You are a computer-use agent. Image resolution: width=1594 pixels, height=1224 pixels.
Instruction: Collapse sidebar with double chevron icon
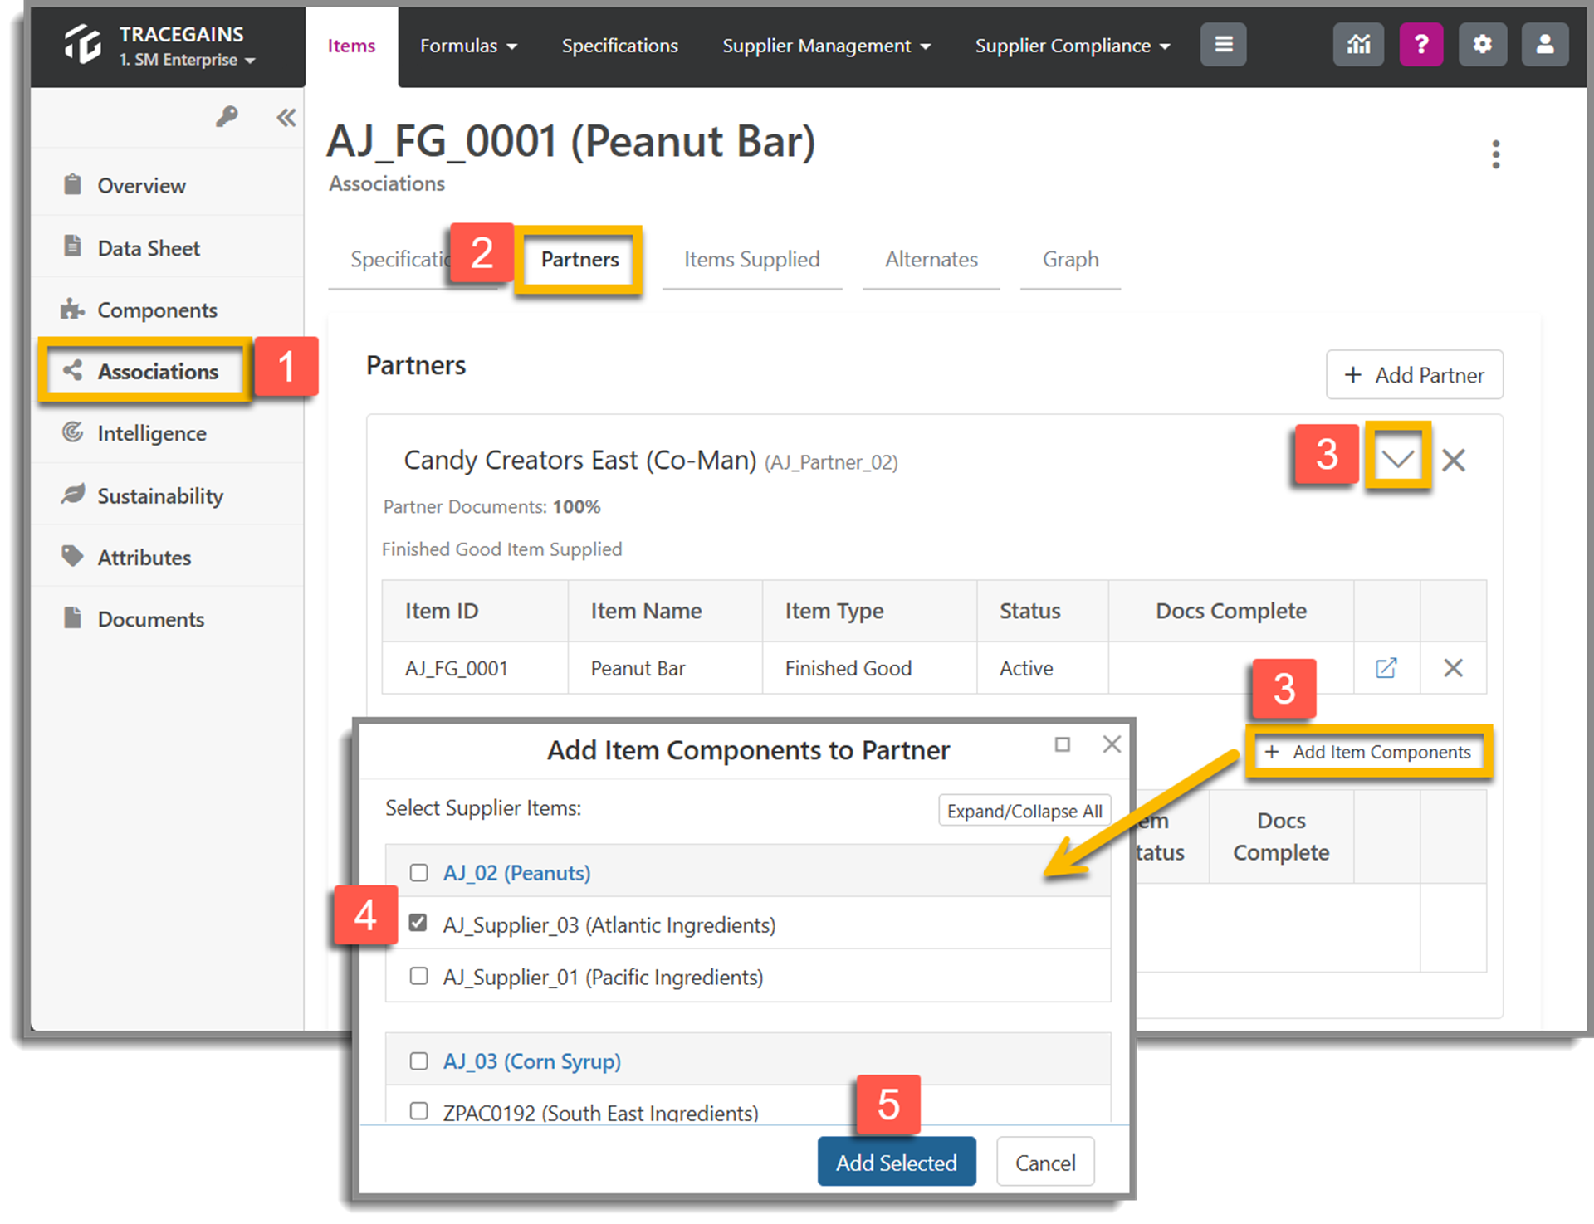click(x=286, y=118)
